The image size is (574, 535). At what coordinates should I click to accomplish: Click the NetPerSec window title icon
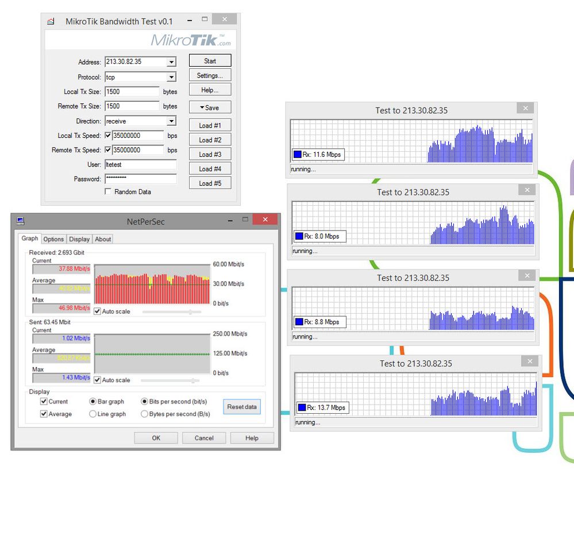pos(21,221)
